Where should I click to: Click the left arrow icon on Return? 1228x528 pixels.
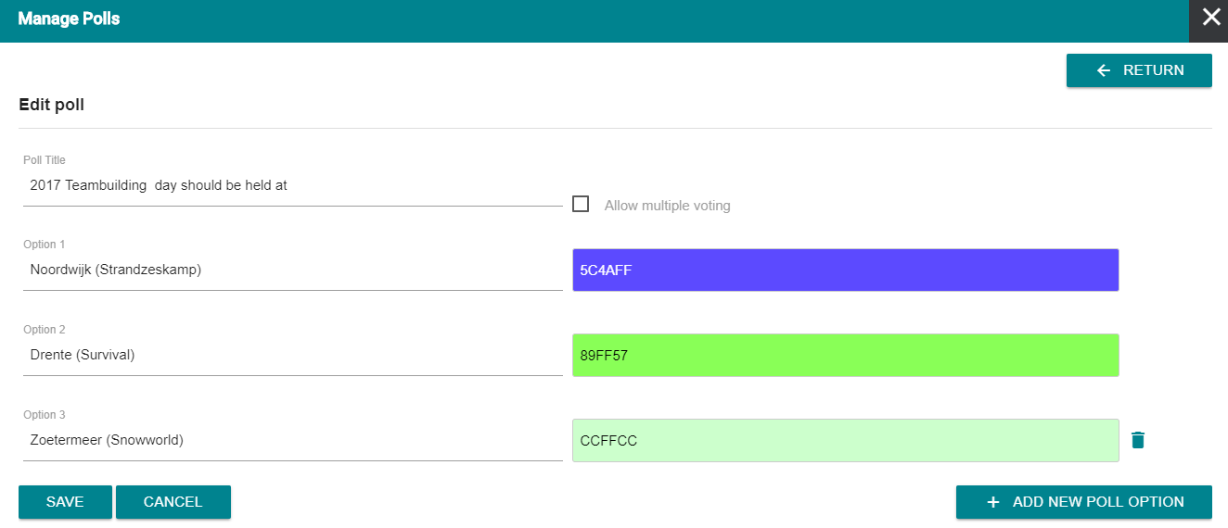(1103, 70)
